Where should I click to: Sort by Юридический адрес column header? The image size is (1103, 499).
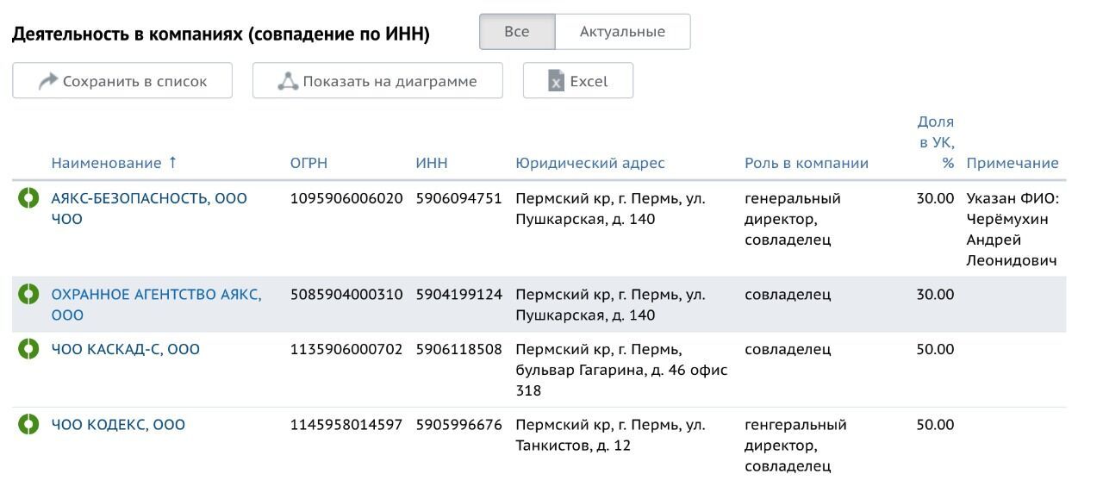590,163
